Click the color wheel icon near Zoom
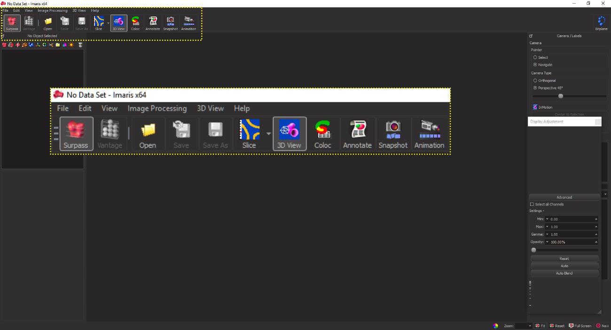 [495, 326]
